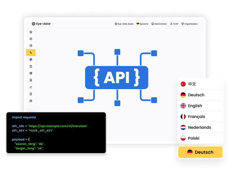Select Français from the language list
Image resolution: width=233 pixels, height=171 pixels.
pyautogui.click(x=200, y=117)
